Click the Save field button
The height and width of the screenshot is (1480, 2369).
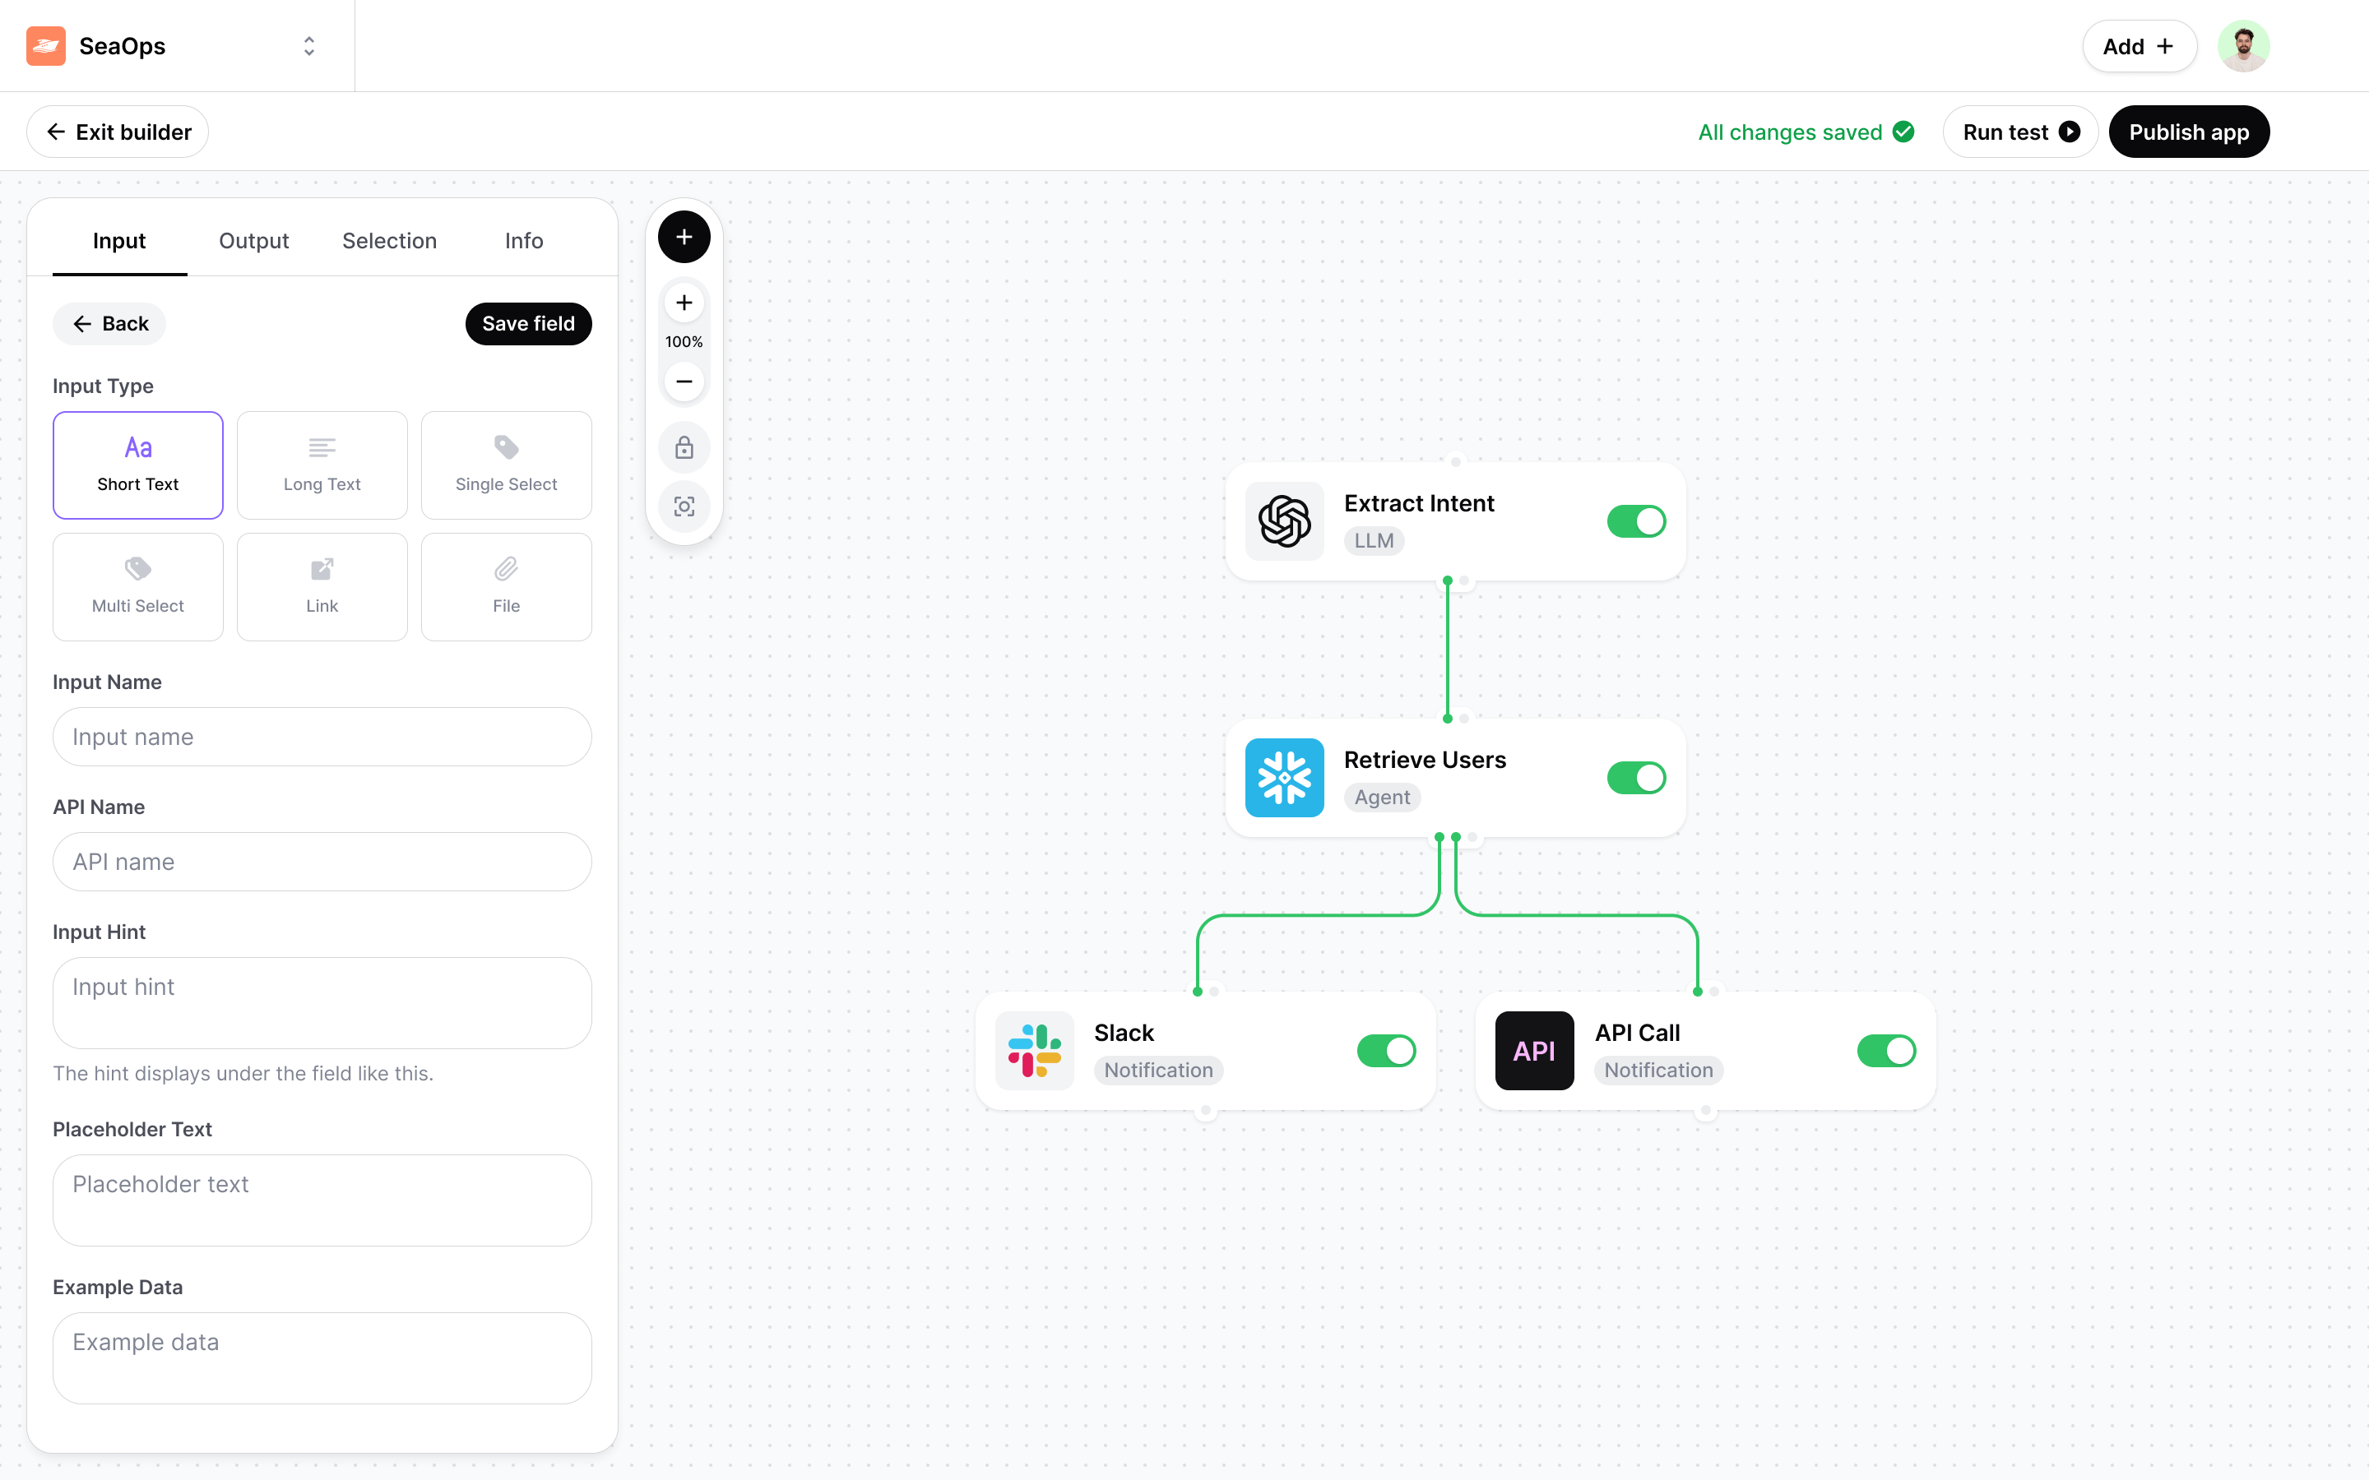coord(527,324)
